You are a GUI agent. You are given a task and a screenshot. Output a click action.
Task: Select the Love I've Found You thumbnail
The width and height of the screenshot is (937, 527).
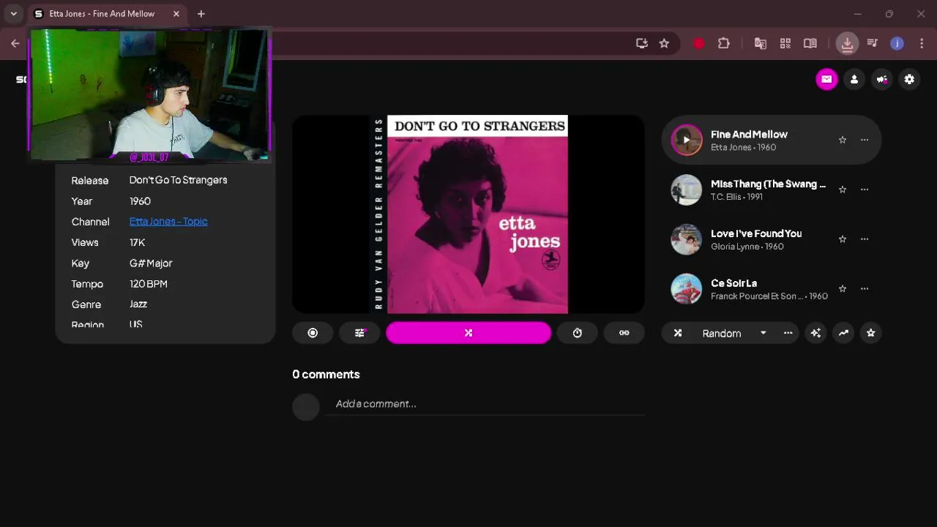point(687,239)
